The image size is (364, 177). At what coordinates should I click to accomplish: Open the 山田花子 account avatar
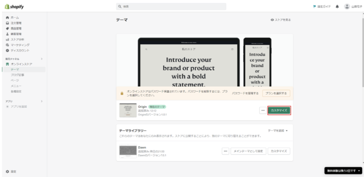coord(347,6)
